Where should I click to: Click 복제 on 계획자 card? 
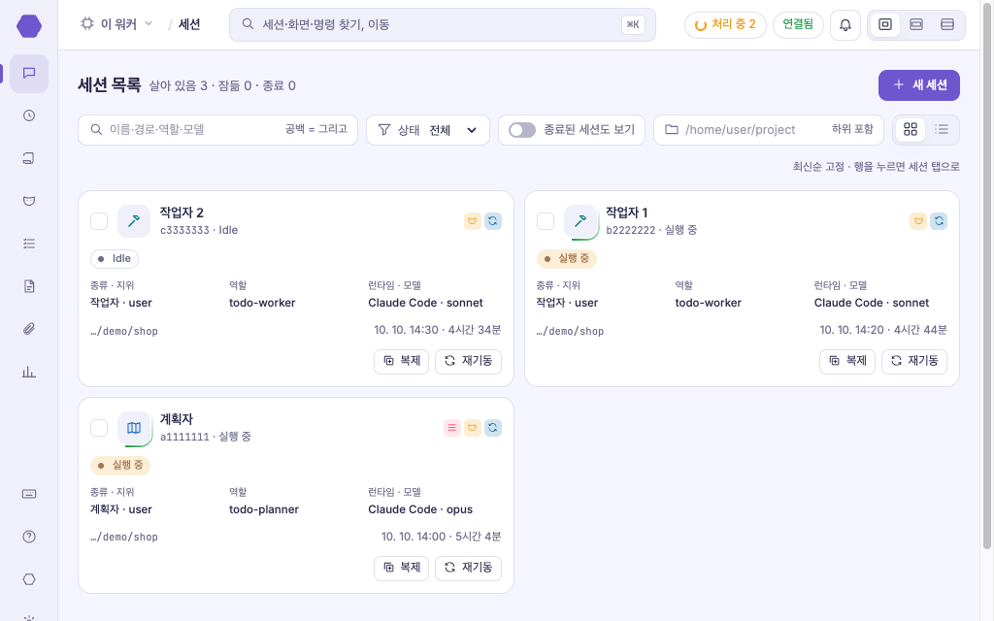(x=401, y=568)
